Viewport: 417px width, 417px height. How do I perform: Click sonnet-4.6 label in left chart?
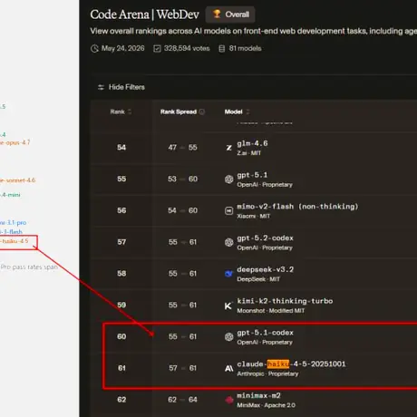pos(17,180)
